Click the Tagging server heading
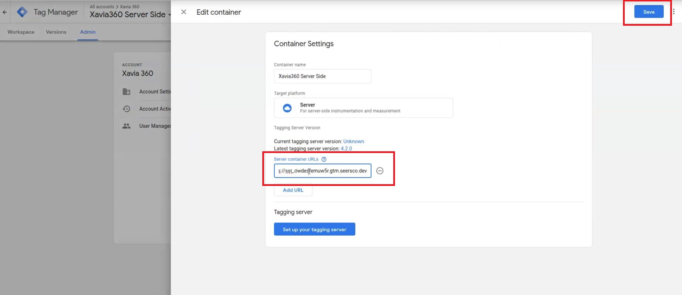The height and width of the screenshot is (295, 682). (x=293, y=212)
